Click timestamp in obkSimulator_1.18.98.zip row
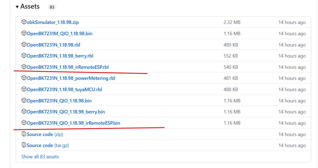 [x=292, y=22]
